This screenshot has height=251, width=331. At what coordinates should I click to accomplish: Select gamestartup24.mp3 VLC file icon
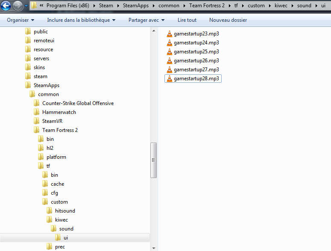click(169, 43)
